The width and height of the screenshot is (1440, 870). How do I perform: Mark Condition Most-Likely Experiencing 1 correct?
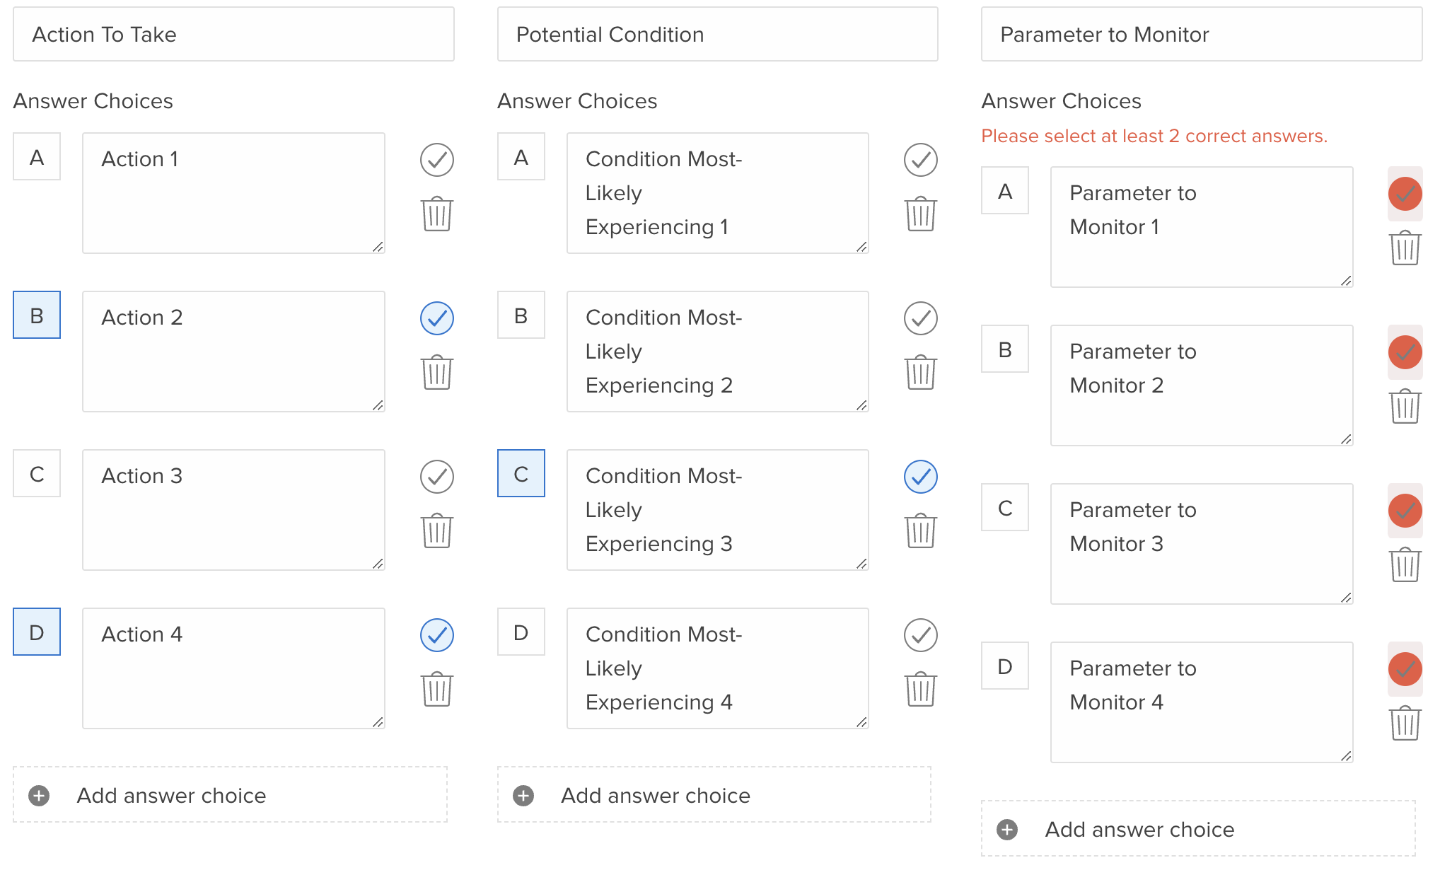pos(921,160)
